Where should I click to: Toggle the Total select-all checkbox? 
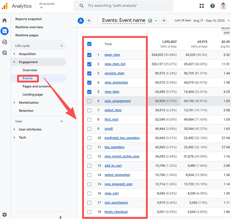[89, 44]
